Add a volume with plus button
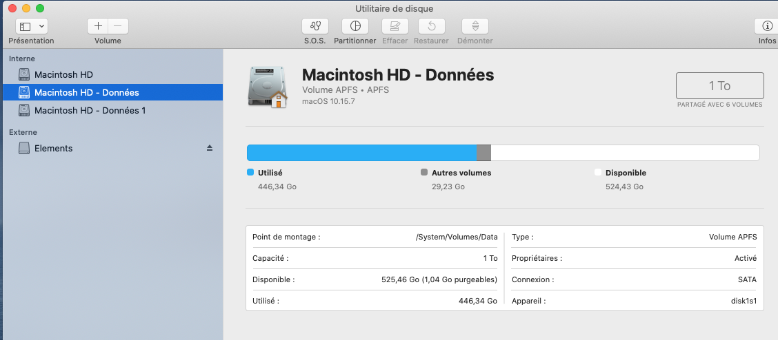This screenshot has width=778, height=340. pos(98,26)
